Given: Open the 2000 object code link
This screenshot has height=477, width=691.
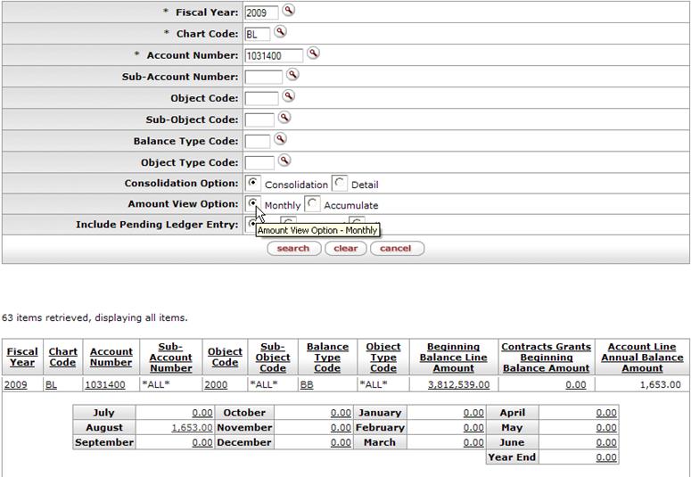Looking at the screenshot, I should (216, 385).
